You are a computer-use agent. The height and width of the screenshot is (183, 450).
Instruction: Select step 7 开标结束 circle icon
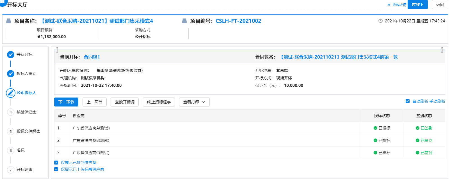[11, 170]
